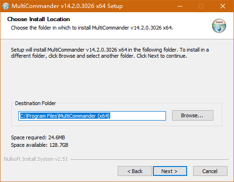This screenshot has height=182, width=234.
Task: Click the Nullsoft Install System v2.51 label
Action: (36, 159)
